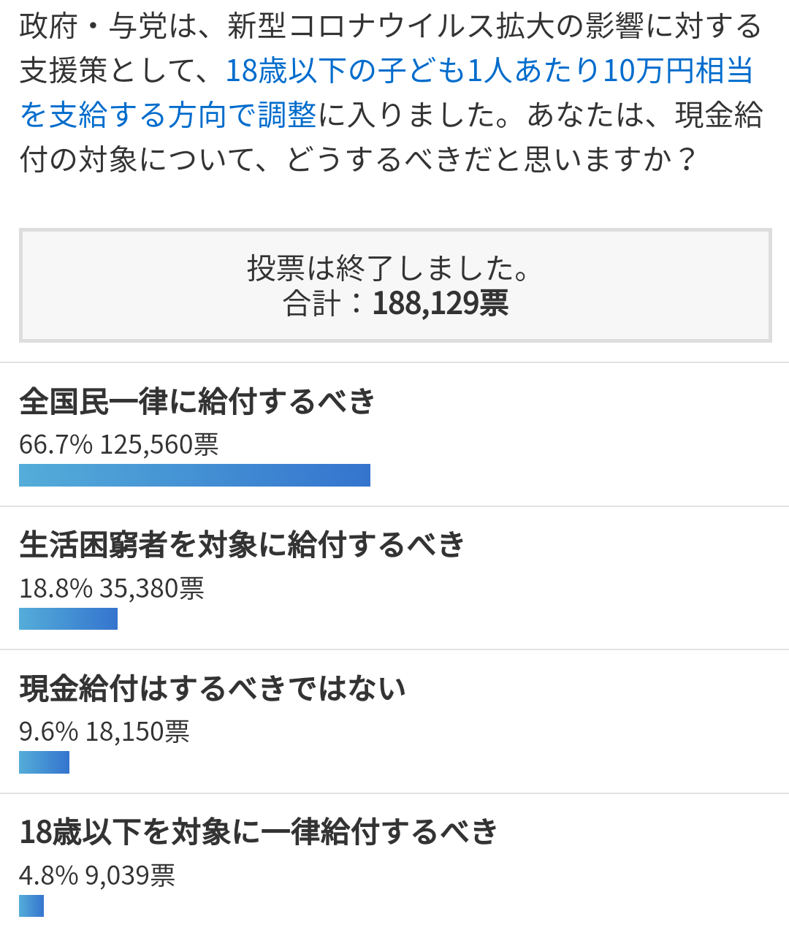Click the '66.7% 125,560票' result text

pyautogui.click(x=119, y=444)
